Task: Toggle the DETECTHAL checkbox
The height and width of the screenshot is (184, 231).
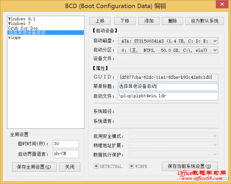Action: click(x=96, y=166)
